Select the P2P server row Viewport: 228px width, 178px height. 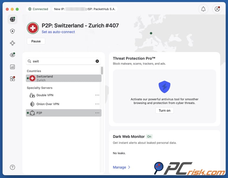click(63, 113)
